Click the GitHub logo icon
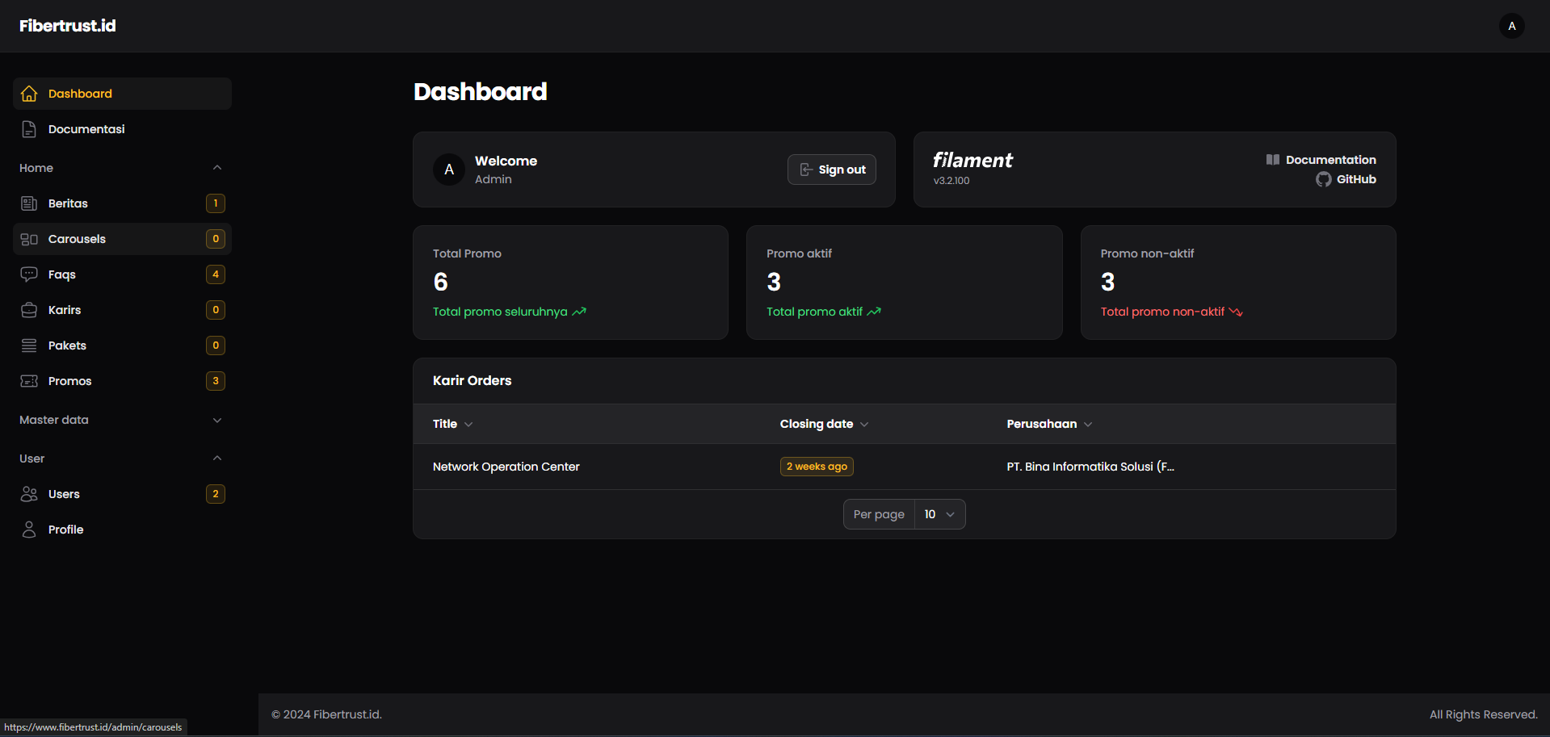Screen dimensions: 1550x737 pyautogui.click(x=1323, y=179)
